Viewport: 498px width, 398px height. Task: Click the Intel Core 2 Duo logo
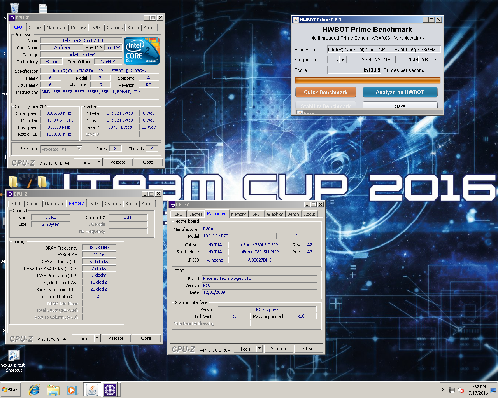[x=142, y=51]
